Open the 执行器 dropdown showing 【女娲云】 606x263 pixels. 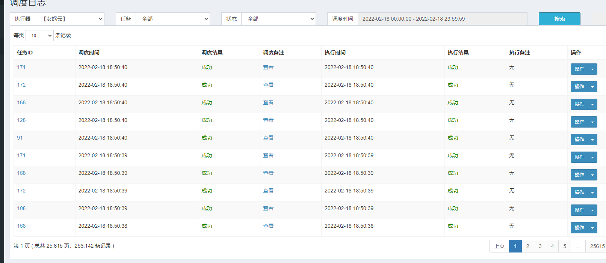click(x=70, y=19)
